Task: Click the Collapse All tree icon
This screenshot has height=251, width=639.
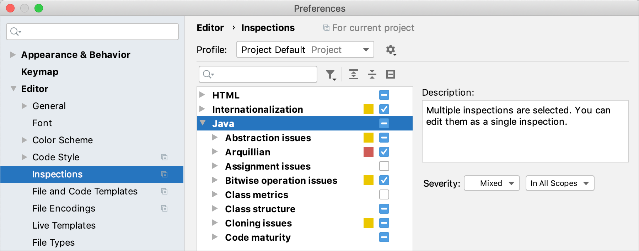Action: pyautogui.click(x=372, y=74)
